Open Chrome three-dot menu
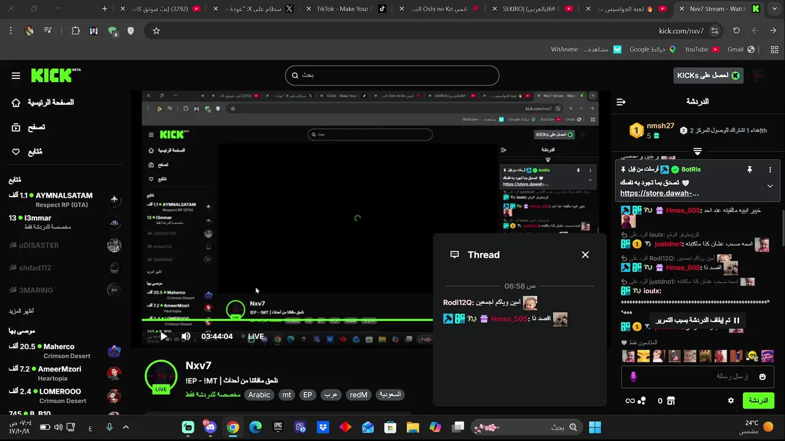Image resolution: width=785 pixels, height=441 pixels. click(11, 31)
